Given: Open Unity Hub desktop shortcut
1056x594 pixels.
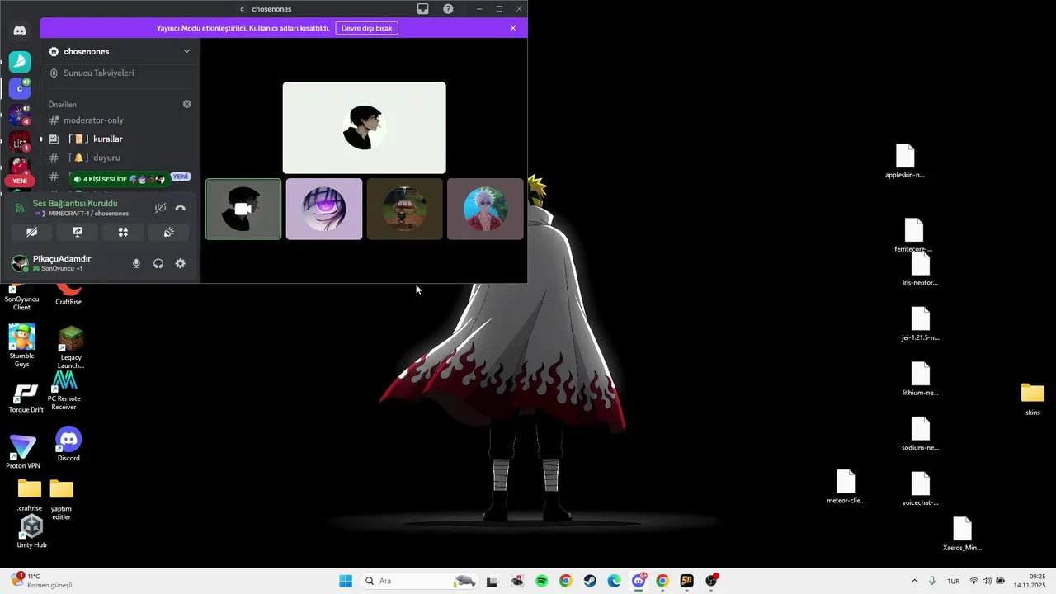Looking at the screenshot, I should (x=31, y=532).
